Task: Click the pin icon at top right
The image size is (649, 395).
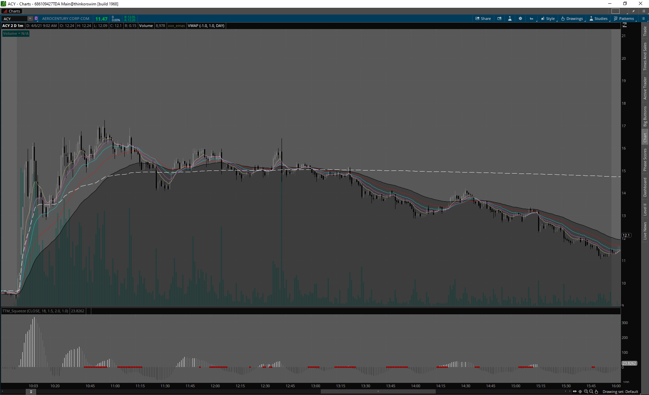Action: click(x=633, y=11)
